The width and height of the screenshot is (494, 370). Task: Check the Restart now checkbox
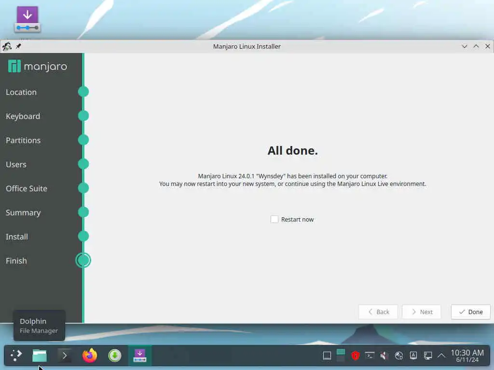click(x=274, y=219)
